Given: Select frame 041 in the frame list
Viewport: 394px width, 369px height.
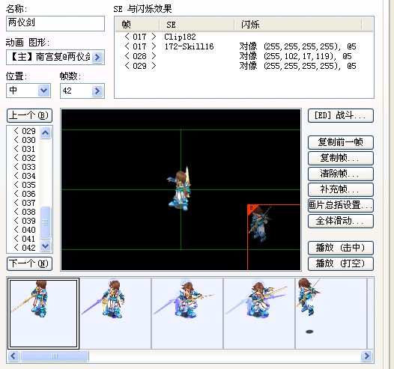Looking at the screenshot, I should (25, 239).
